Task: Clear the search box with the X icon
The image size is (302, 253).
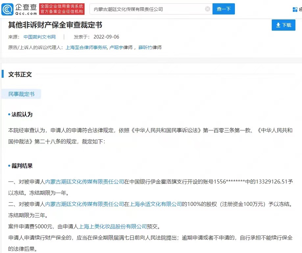Action: point(208,9)
